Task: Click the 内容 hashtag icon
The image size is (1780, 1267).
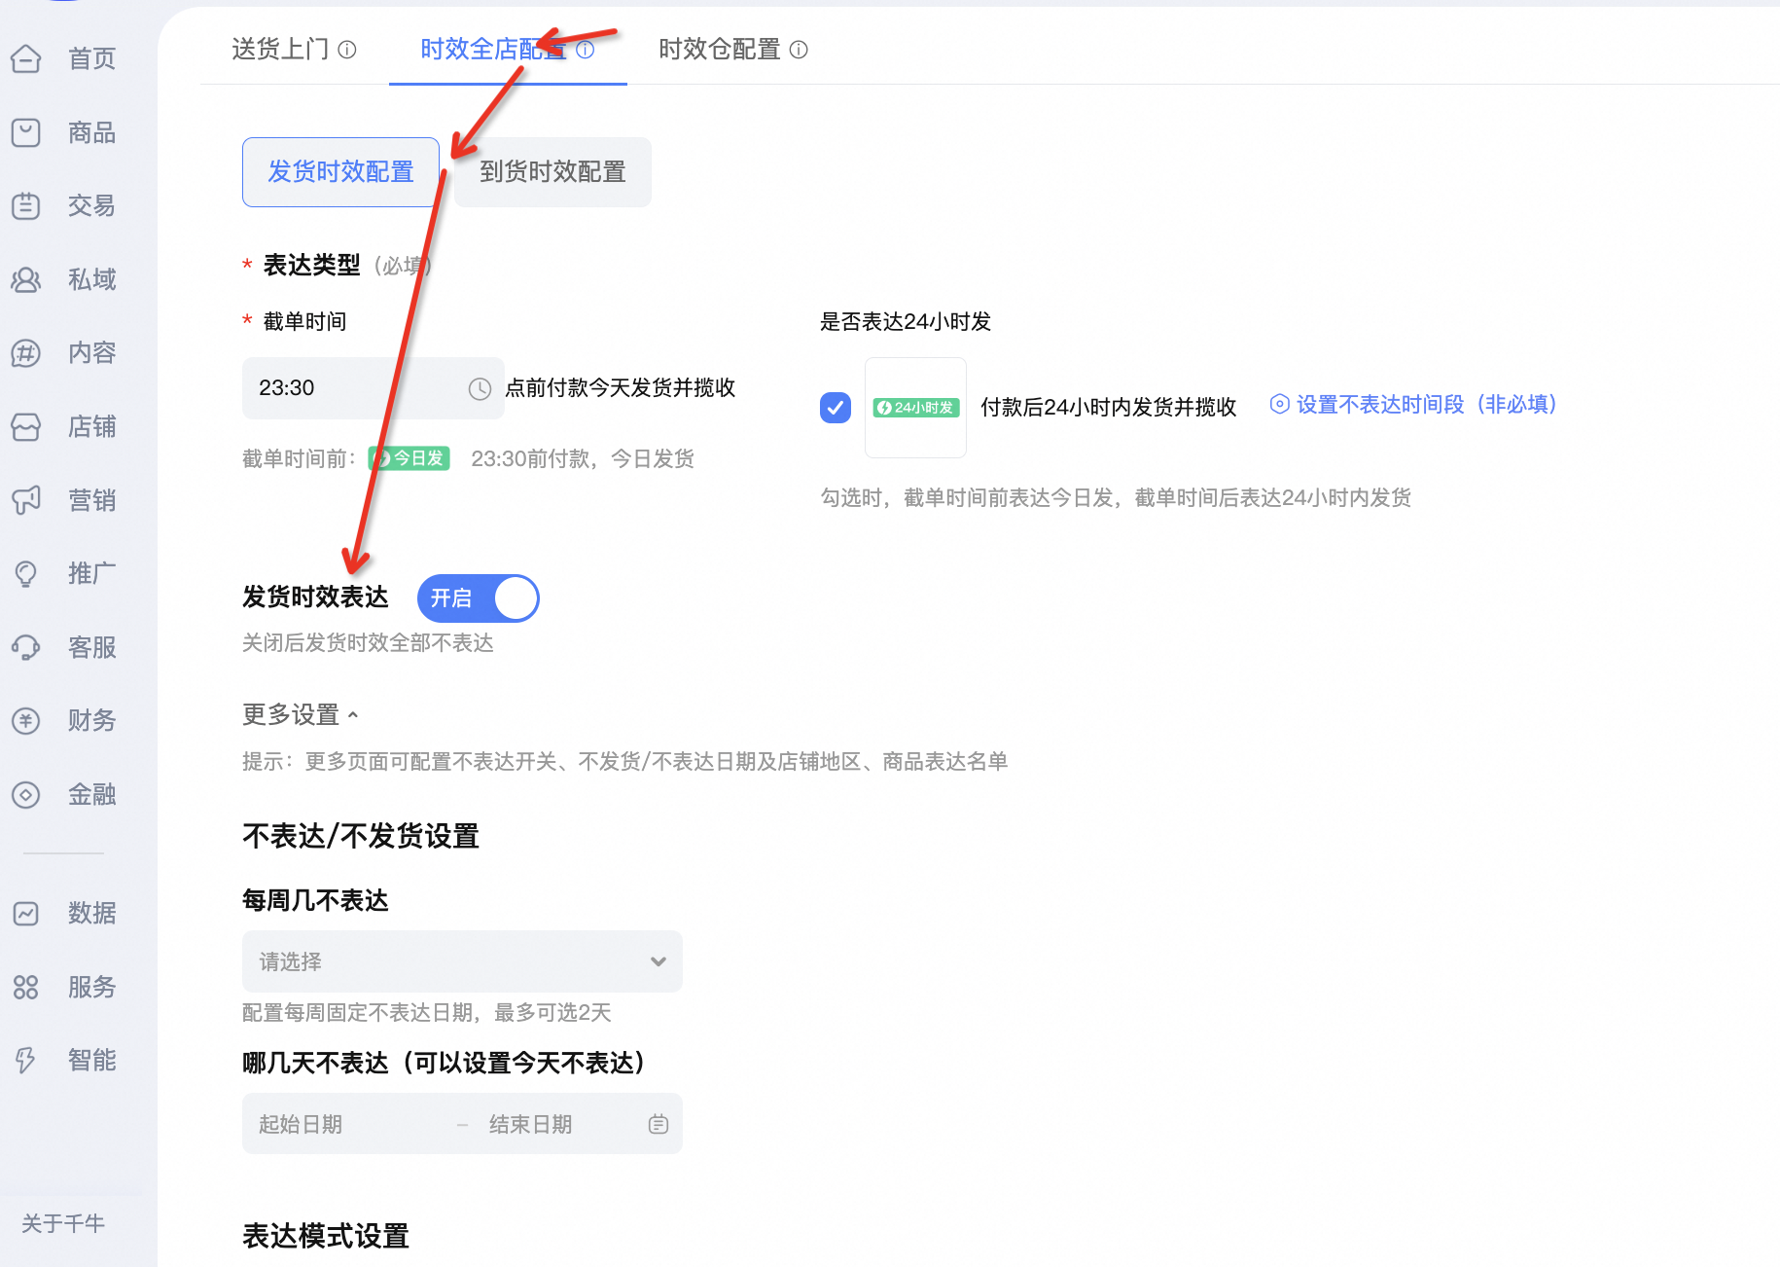Action: 26,353
